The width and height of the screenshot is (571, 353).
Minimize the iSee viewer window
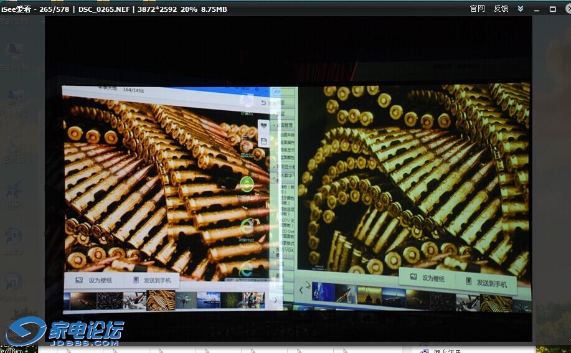[x=536, y=9]
